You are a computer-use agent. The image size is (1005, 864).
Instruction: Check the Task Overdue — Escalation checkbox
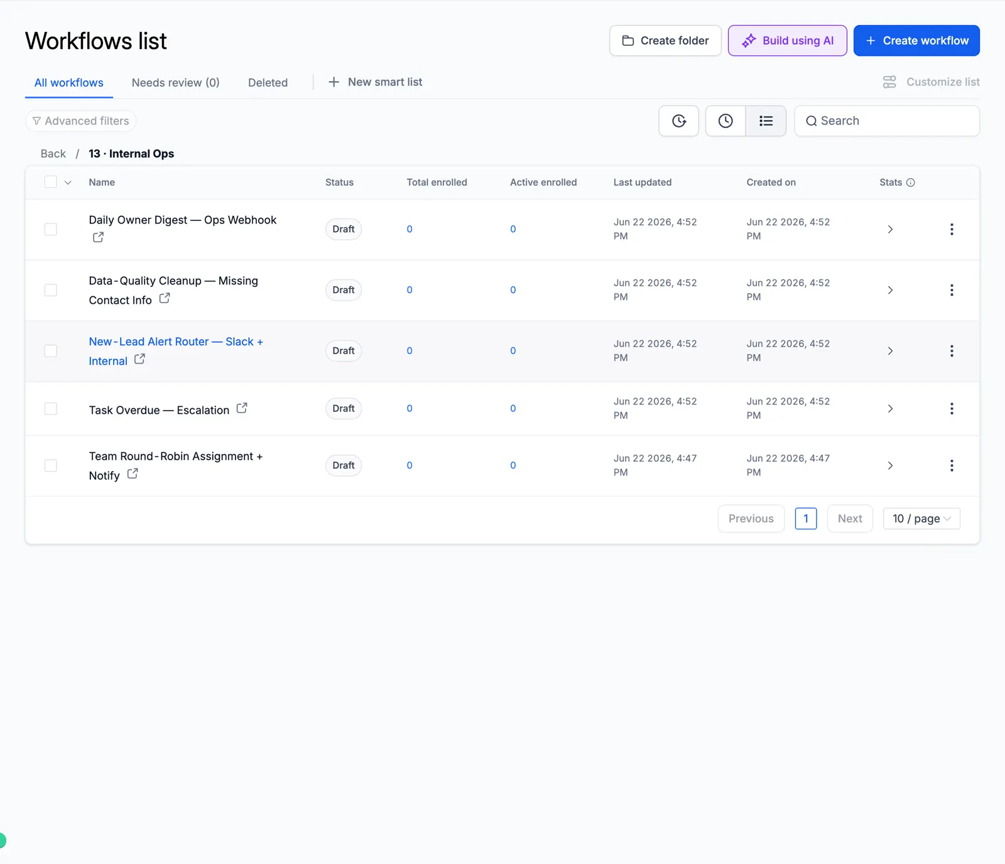click(x=51, y=409)
